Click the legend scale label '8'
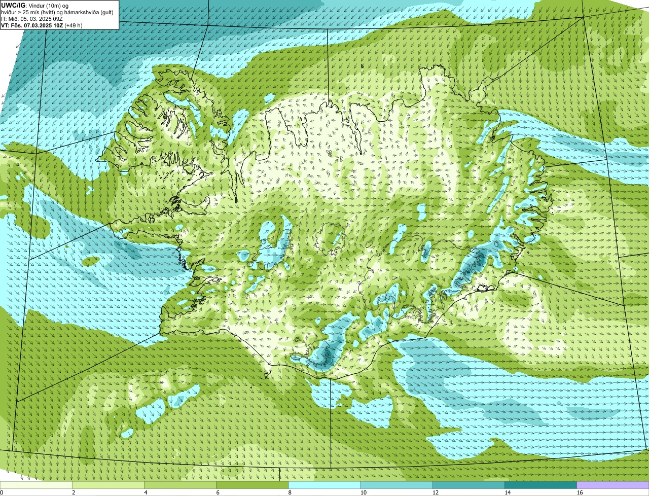Screen dimensions: 649x496 coord(290,492)
